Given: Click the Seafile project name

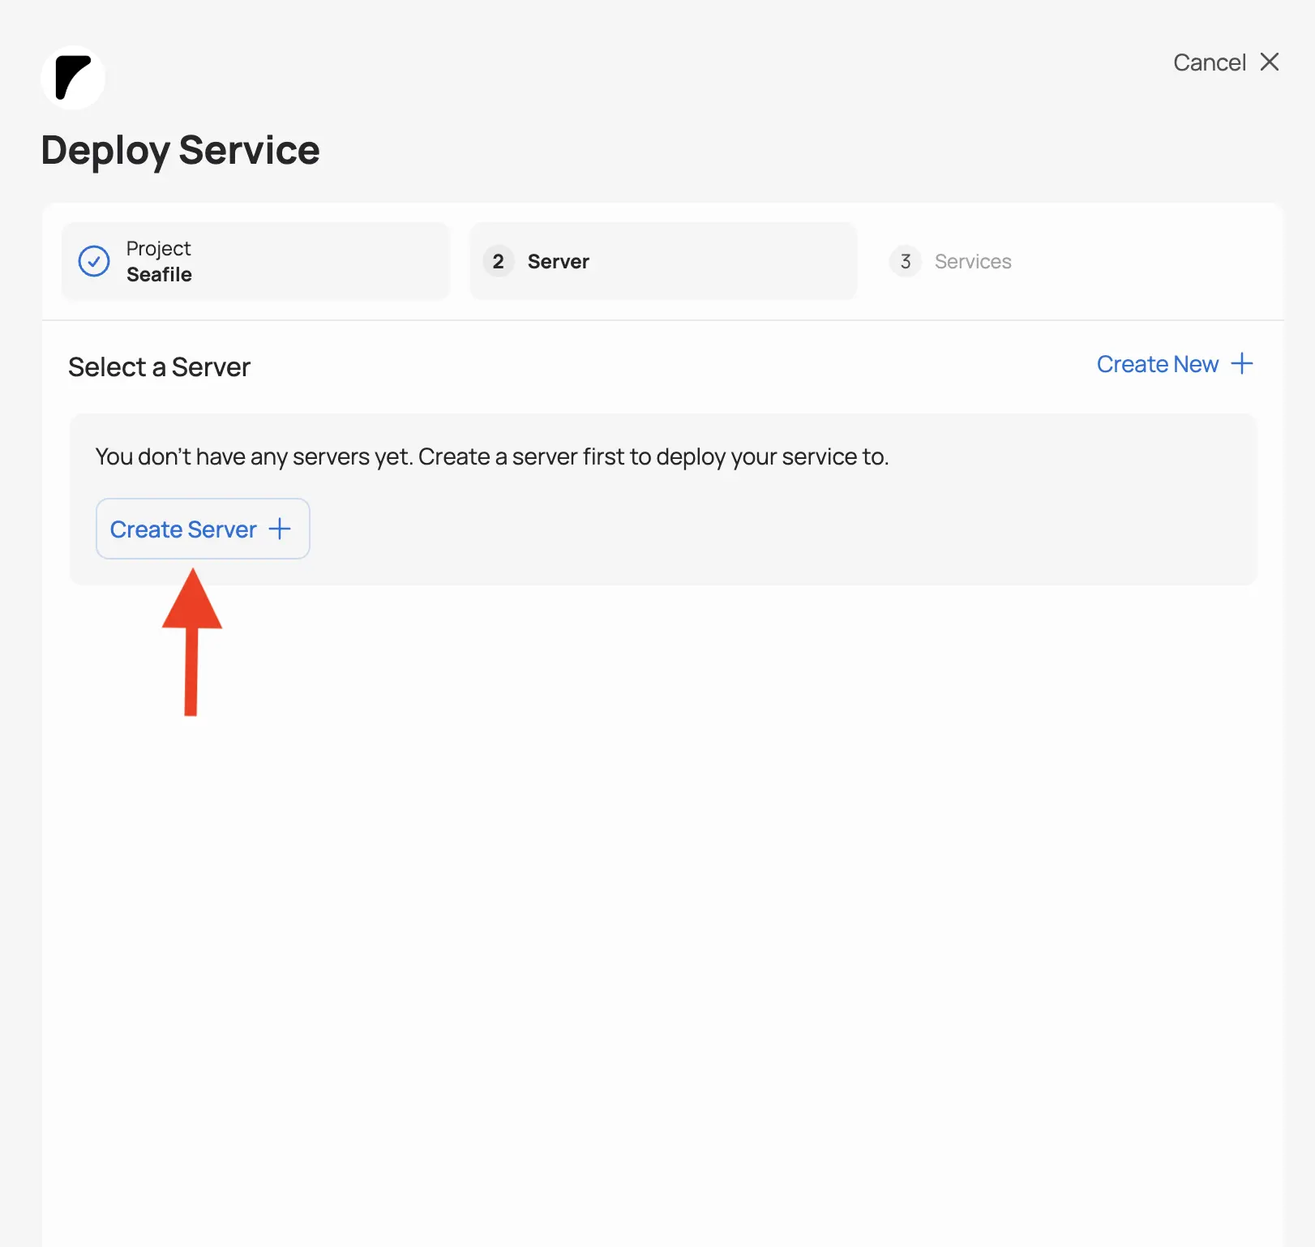Looking at the screenshot, I should click(159, 275).
